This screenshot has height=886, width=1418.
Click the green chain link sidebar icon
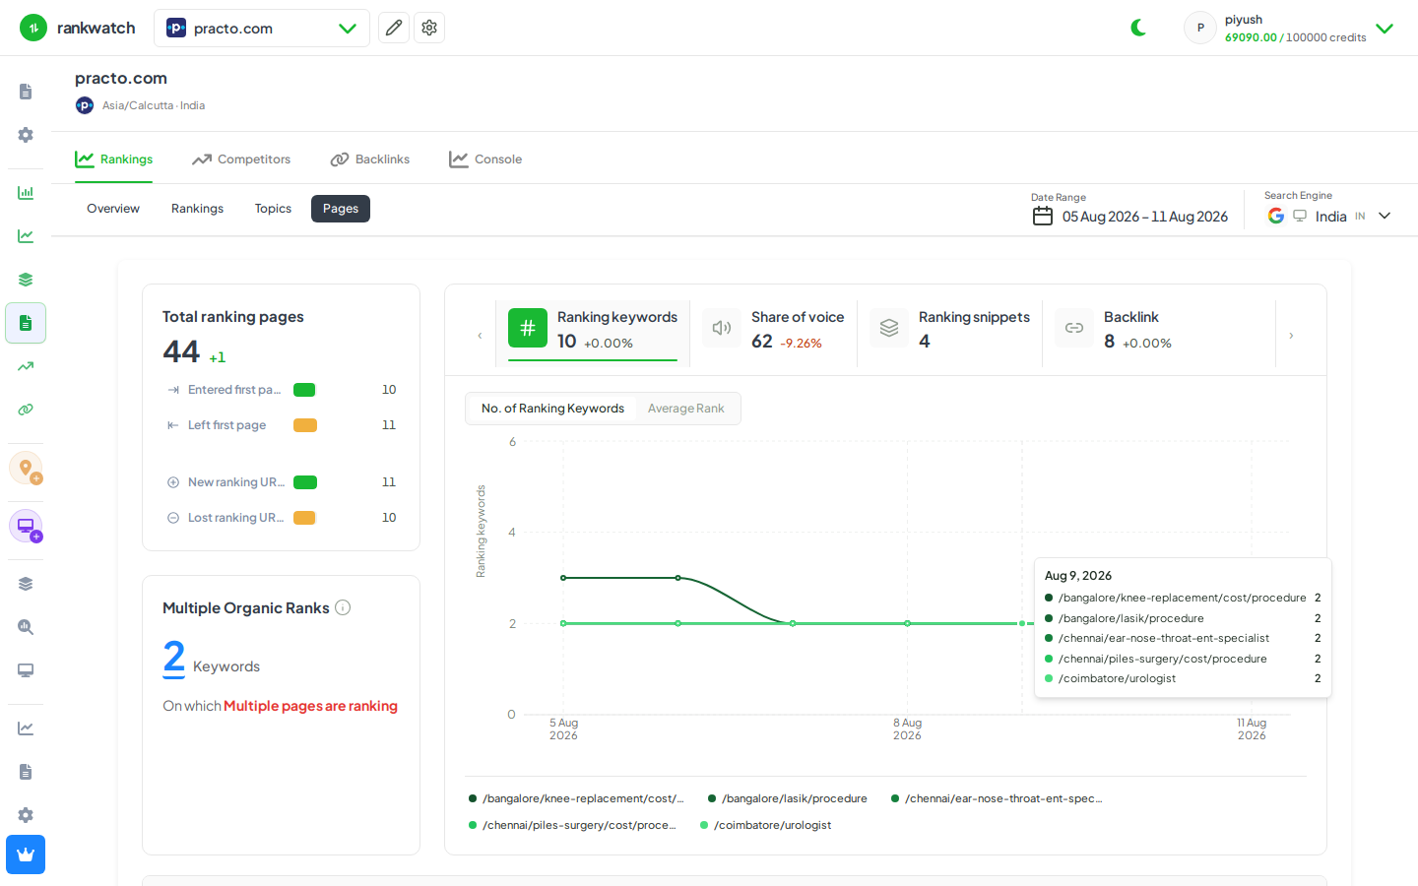click(26, 410)
